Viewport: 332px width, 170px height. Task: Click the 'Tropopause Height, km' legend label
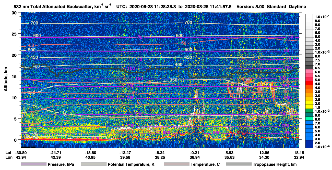tap(275, 165)
